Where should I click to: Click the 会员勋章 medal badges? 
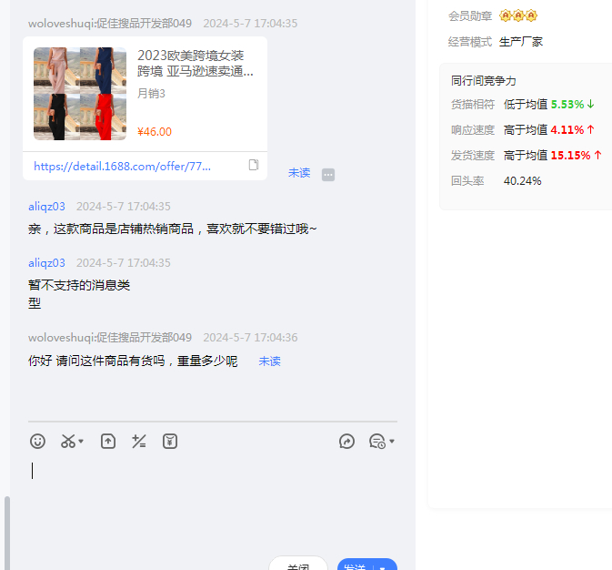[x=518, y=15]
